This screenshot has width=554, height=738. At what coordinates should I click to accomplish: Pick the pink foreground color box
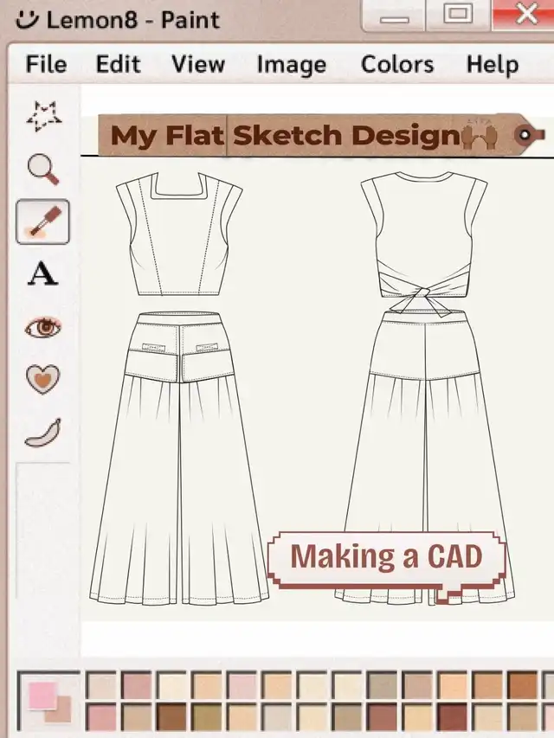[42, 695]
